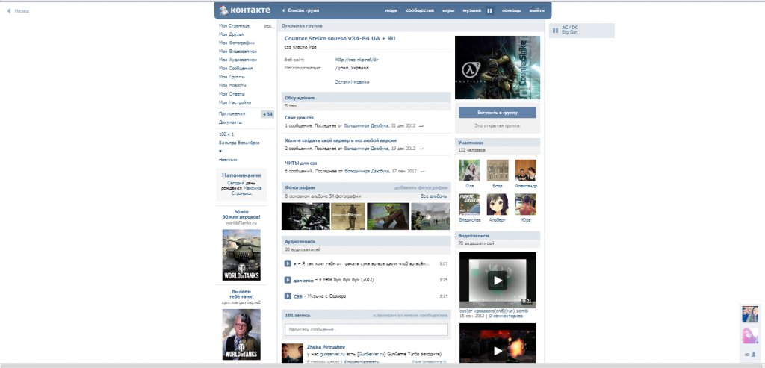The image size is (765, 368).
Task: Play the 'дап степ' audio track
Action: [288, 280]
